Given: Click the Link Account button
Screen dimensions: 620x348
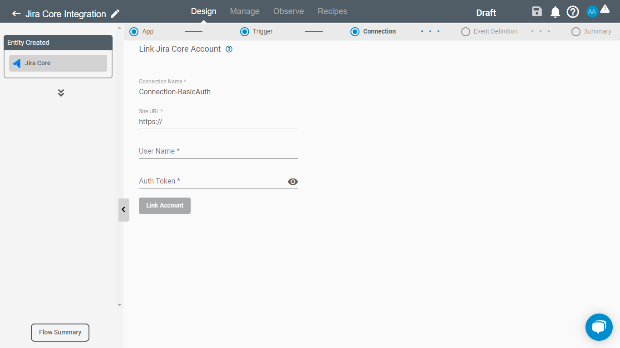Looking at the screenshot, I should [x=165, y=206].
